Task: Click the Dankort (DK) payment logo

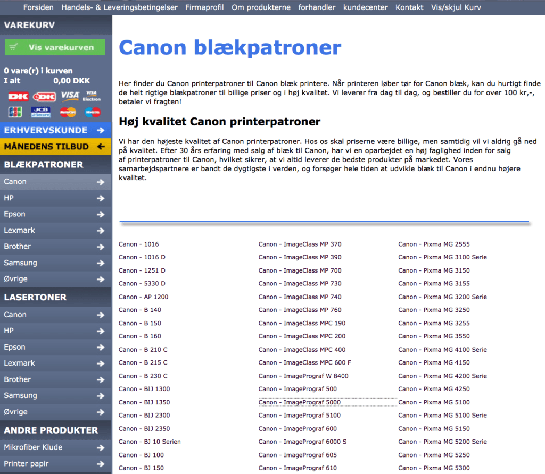Action: [x=19, y=97]
